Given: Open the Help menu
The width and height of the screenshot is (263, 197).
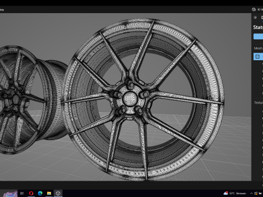Looking at the screenshot, I should coord(2,10).
